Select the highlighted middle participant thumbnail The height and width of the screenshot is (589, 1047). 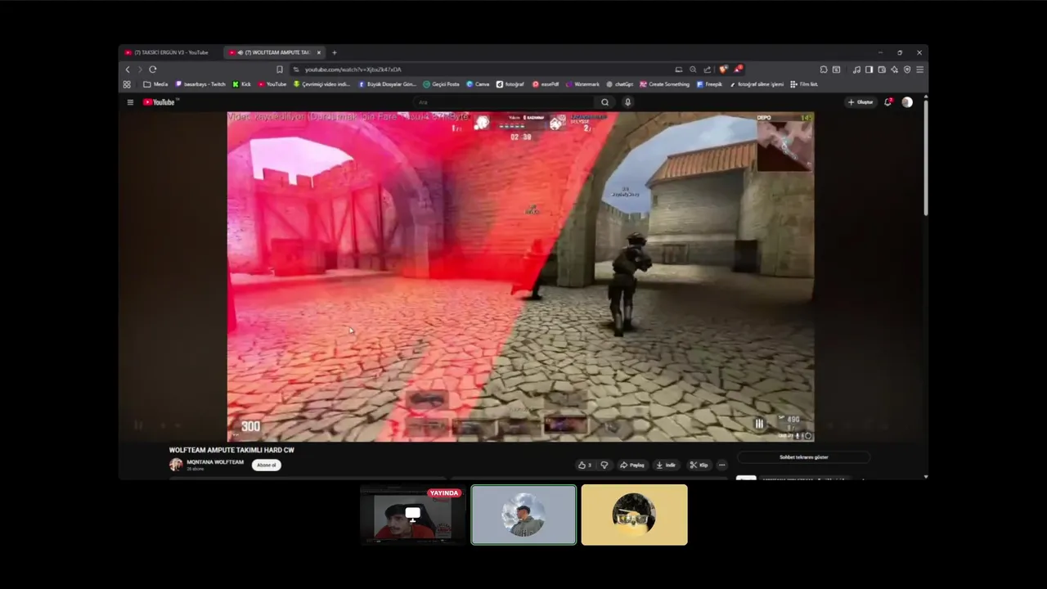click(523, 515)
